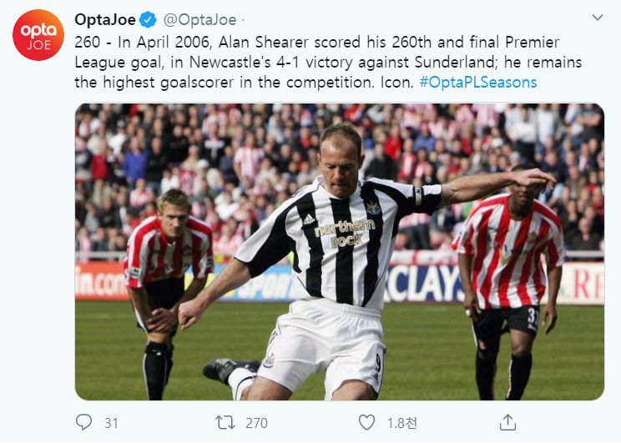Screen dimensions: 621x443
Task: Follow the #OptaPLSeasons hashtag link
Action: (478, 83)
